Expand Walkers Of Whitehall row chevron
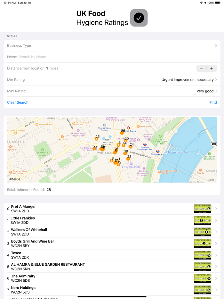This screenshot has width=224, height=299. pos(216,232)
